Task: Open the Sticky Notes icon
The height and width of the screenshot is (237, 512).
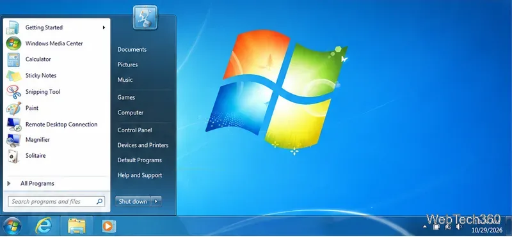Action: (13, 75)
